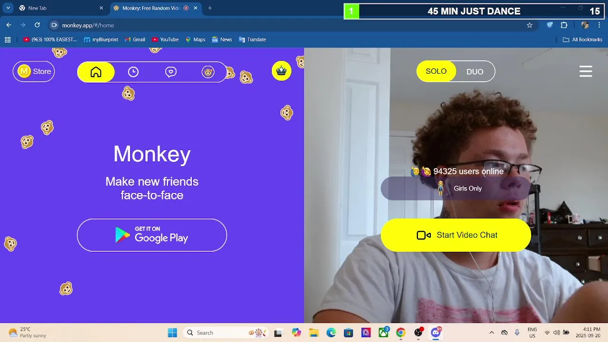Screen dimensions: 608x342
Task: Launch Microsoft Edge from the taskbar
Action: point(331,333)
